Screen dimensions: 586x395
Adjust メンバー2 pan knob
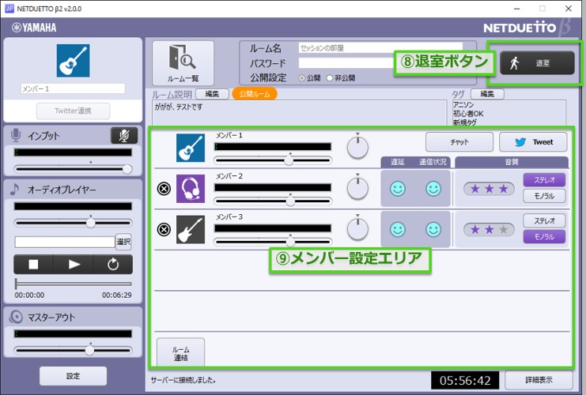point(357,188)
